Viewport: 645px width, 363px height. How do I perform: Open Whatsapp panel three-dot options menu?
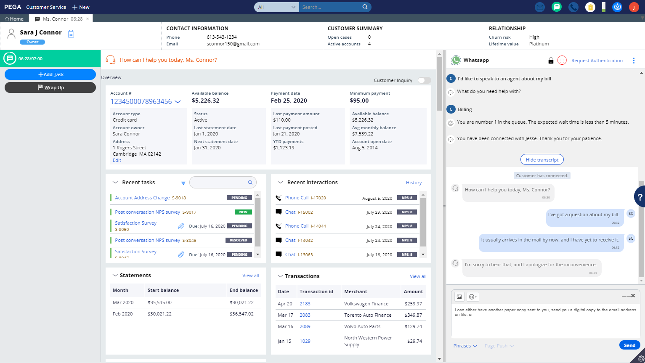click(634, 61)
